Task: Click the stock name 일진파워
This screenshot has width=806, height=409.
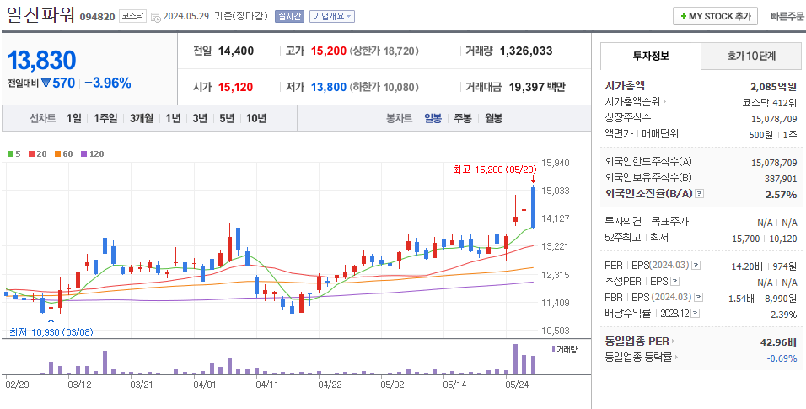Action: point(40,14)
